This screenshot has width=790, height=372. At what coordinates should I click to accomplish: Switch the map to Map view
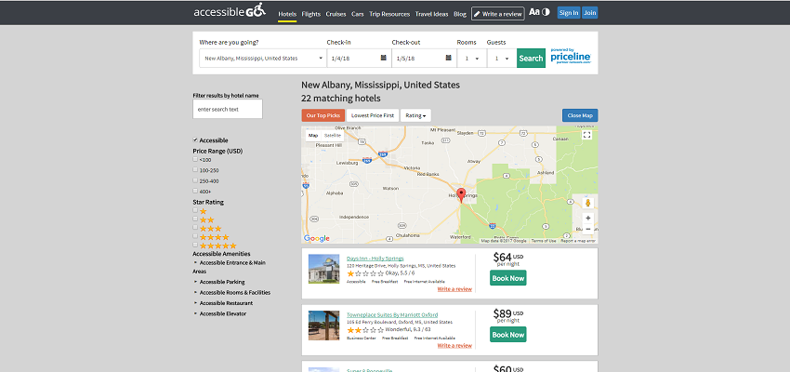313,135
